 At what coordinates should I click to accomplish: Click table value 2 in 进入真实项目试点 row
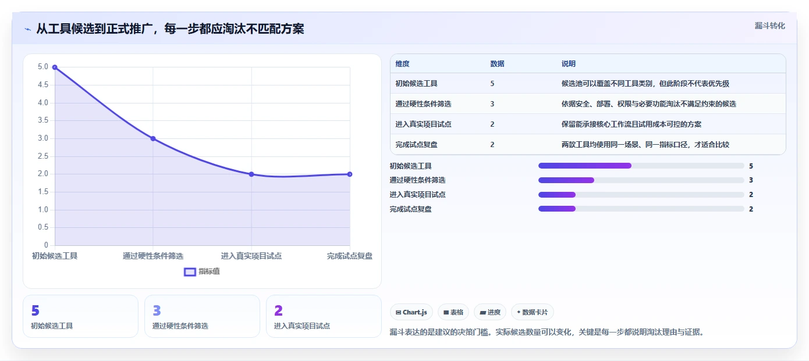coord(492,124)
